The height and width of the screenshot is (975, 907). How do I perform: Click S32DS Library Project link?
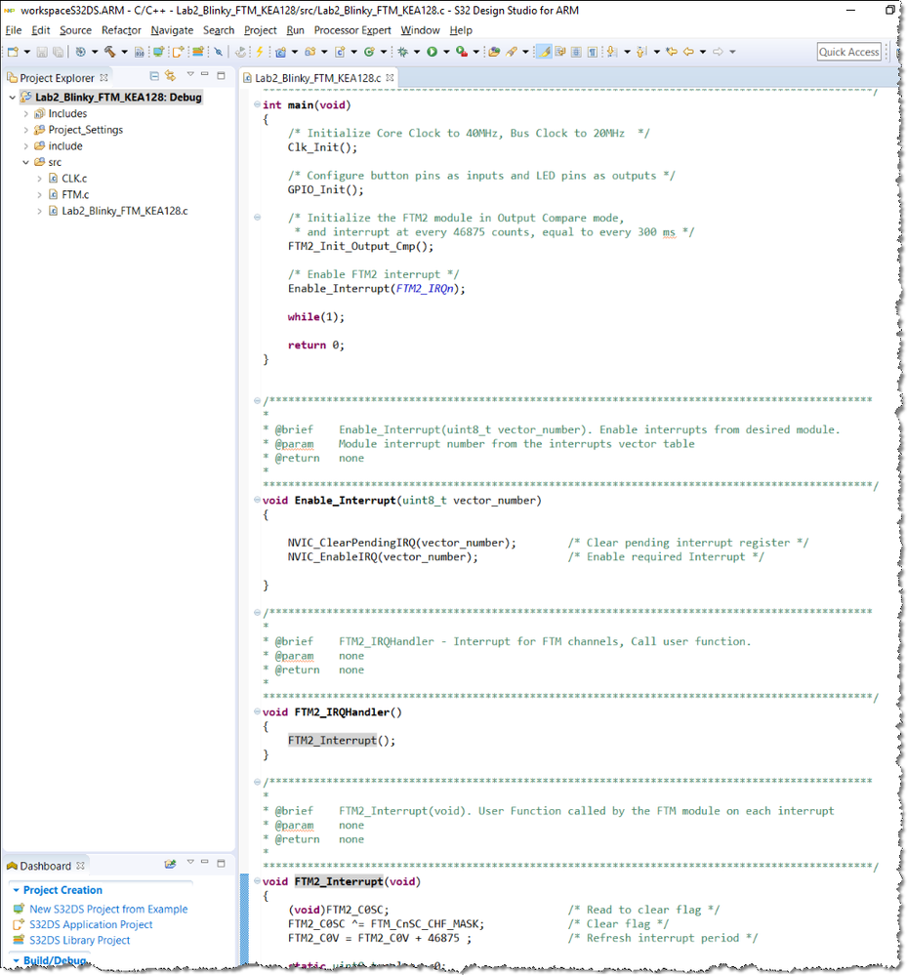click(80, 940)
